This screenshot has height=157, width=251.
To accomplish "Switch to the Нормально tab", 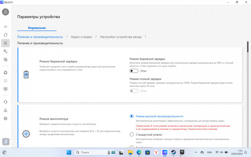I will click(x=37, y=28).
